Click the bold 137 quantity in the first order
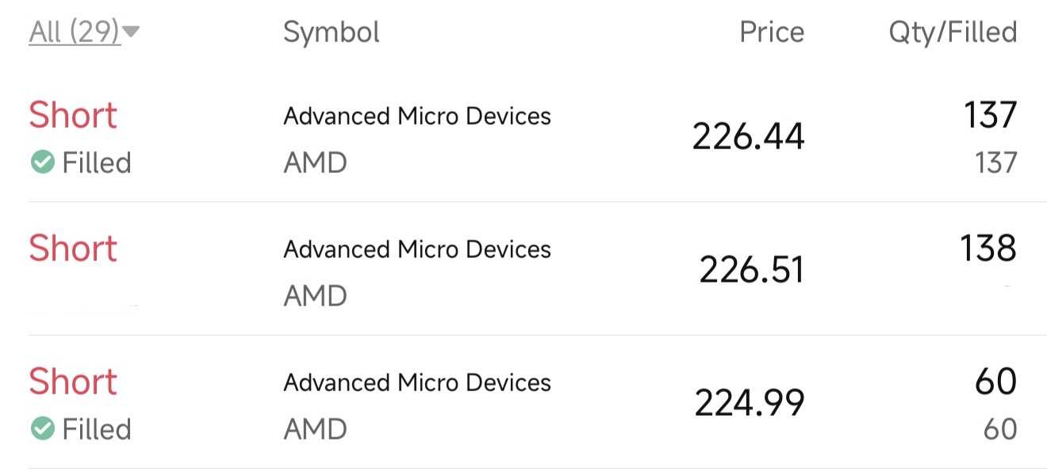This screenshot has height=476, width=1047. coord(990,116)
